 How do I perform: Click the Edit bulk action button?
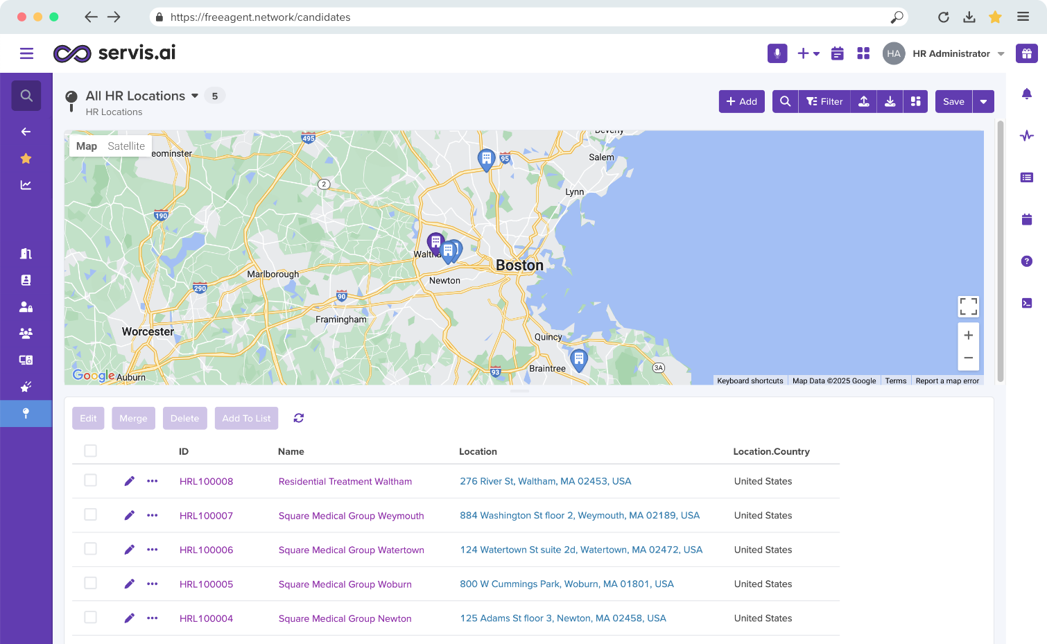88,418
